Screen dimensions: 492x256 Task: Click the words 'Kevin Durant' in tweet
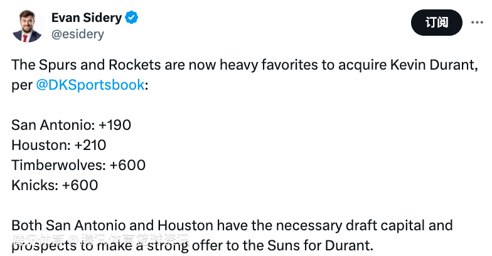(432, 65)
